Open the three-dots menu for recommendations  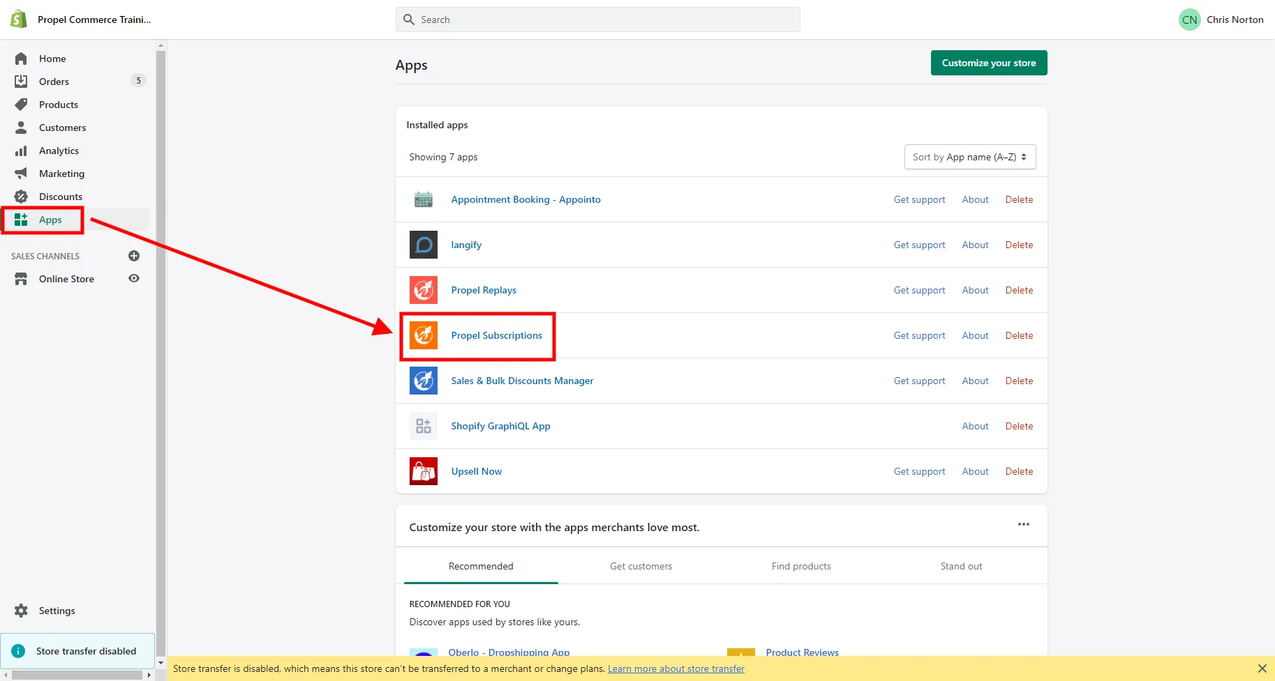1024,524
